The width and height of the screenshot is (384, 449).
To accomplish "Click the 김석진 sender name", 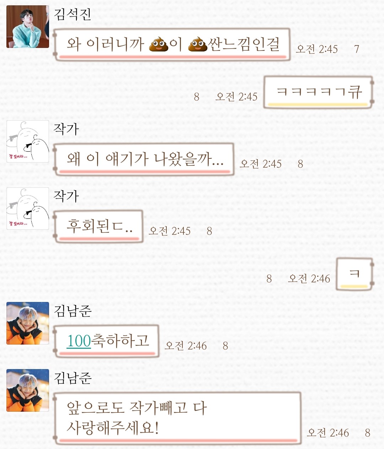I will 73,14.
